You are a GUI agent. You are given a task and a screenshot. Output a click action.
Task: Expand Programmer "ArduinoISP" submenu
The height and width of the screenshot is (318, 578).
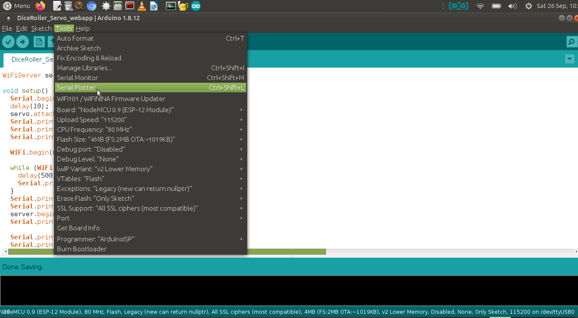pos(151,239)
